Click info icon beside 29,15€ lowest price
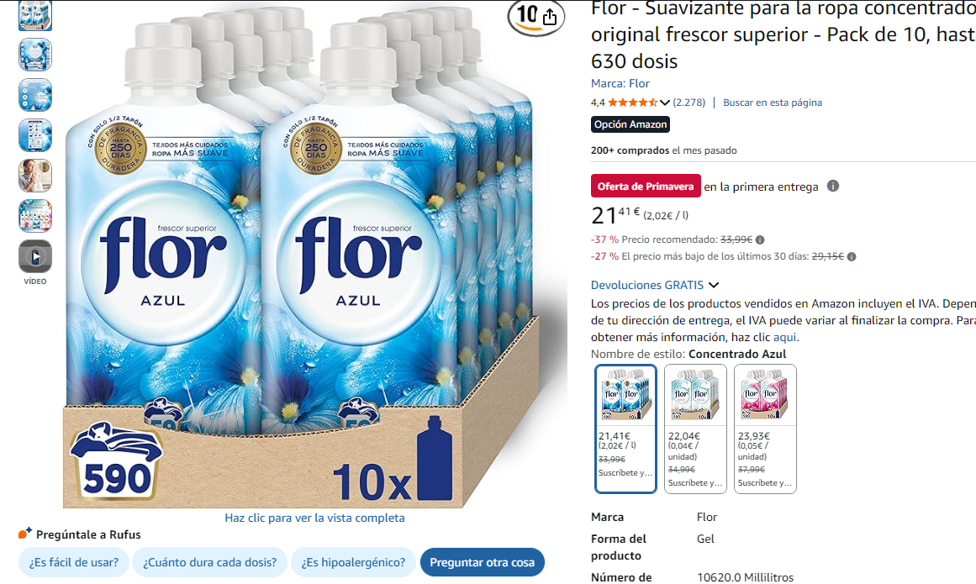The image size is (976, 584). point(852,256)
